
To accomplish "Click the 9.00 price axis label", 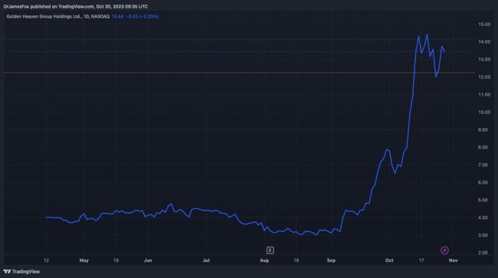I will 483,129.
